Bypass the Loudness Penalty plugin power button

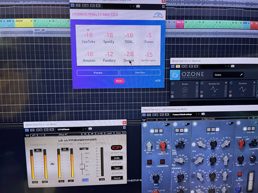pyautogui.click(x=72, y=5)
